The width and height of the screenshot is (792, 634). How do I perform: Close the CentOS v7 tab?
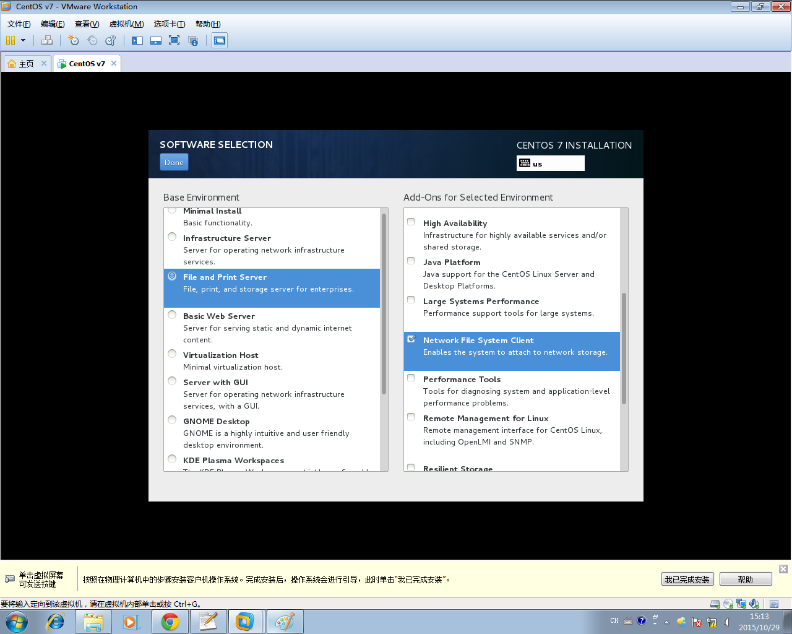pos(114,63)
